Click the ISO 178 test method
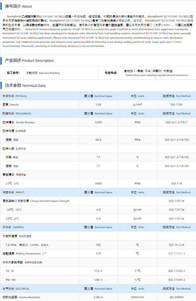This screenshot has width=196, height=301. (176, 183)
